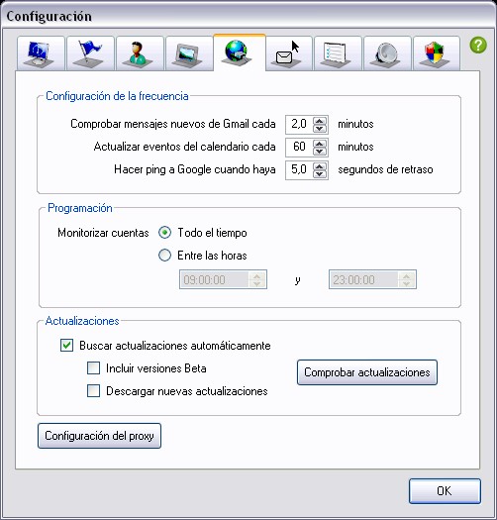Enable 'Incluir versiones Beta' checkbox
This screenshot has height=520, width=497.
(93, 368)
